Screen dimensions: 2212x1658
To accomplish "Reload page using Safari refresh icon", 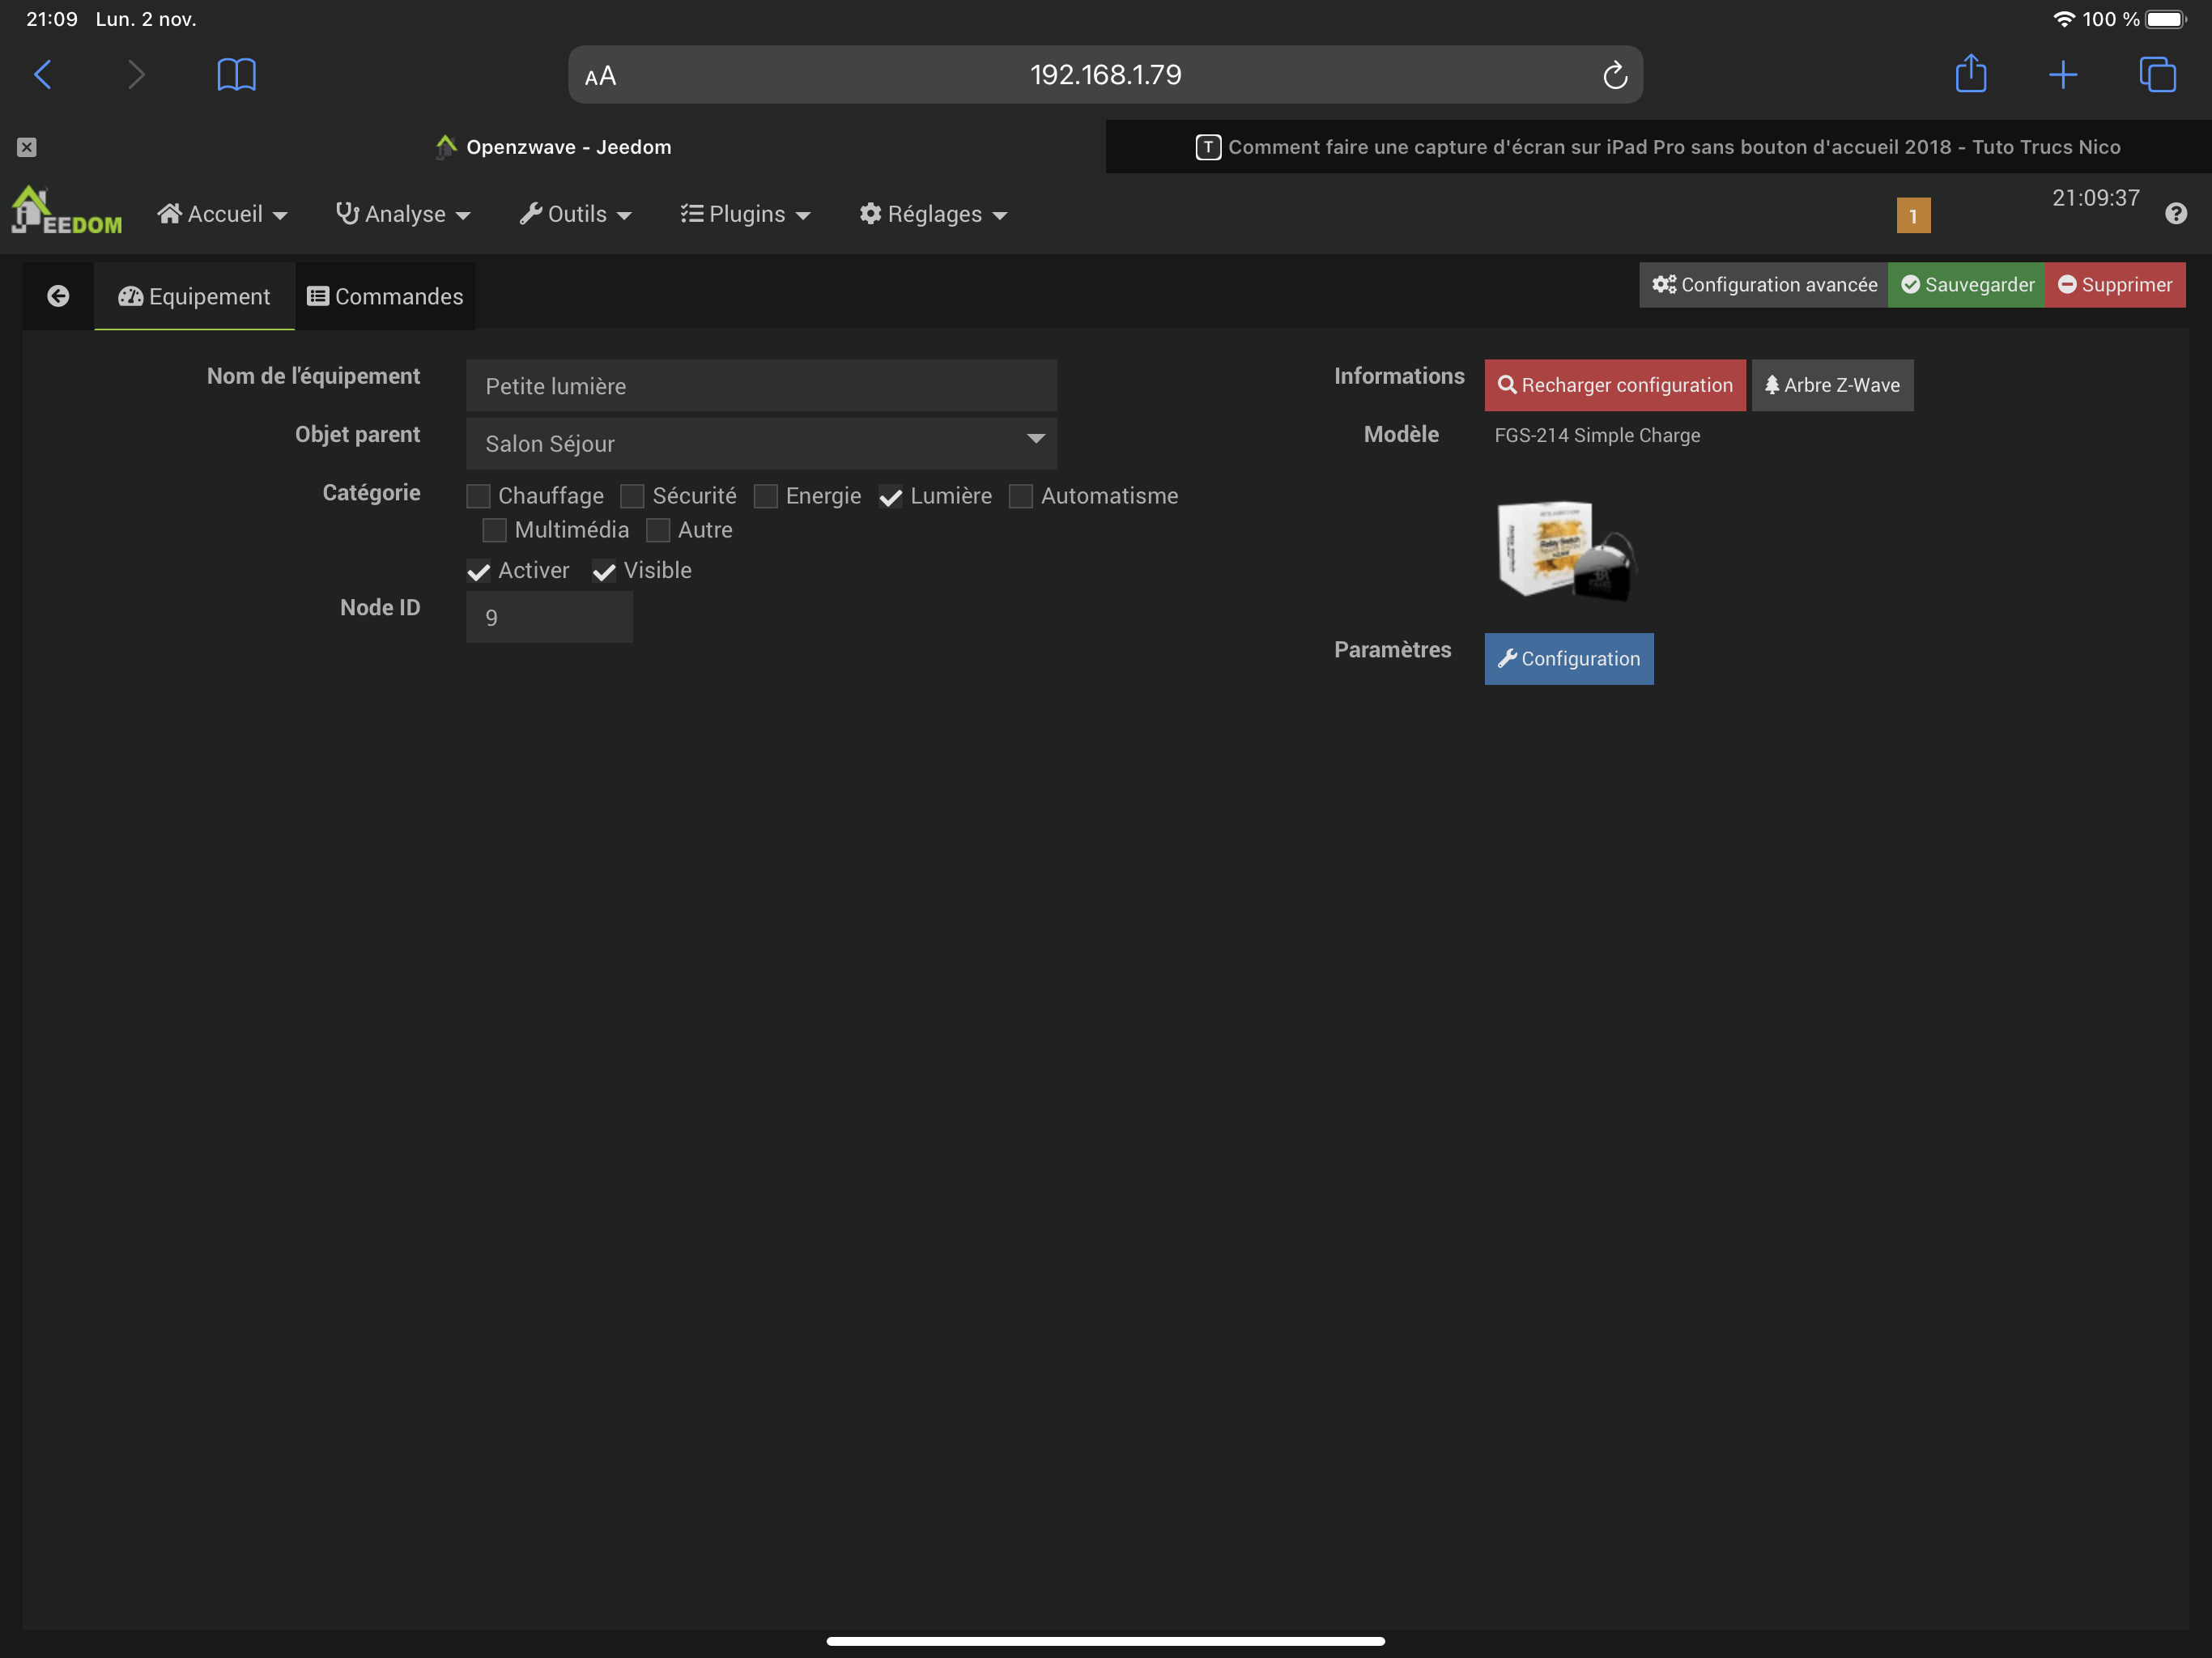I will click(1614, 75).
